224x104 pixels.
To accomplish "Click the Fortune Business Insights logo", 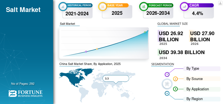I will pos(25,94).
